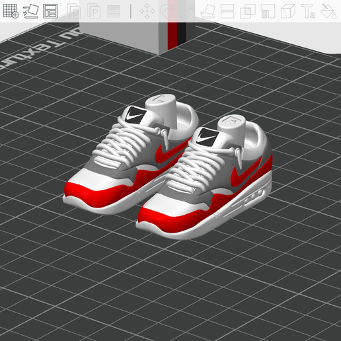
Task: Click the Split to Objects icon
Action: click(74, 11)
